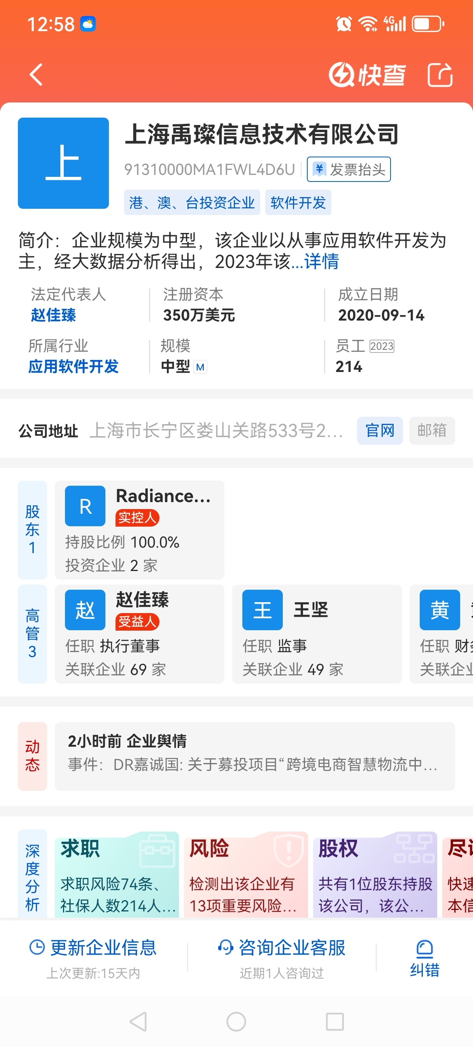Tap the 赵 avatar icon
The image size is (473, 1047).
(85, 610)
